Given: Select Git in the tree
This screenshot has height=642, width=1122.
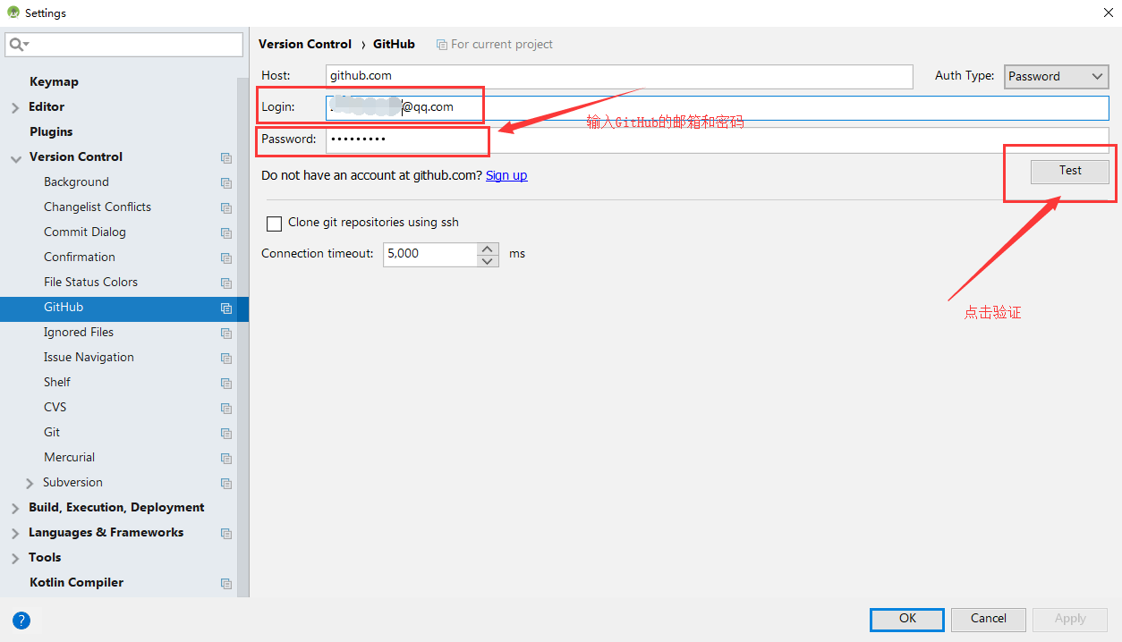Looking at the screenshot, I should (52, 432).
